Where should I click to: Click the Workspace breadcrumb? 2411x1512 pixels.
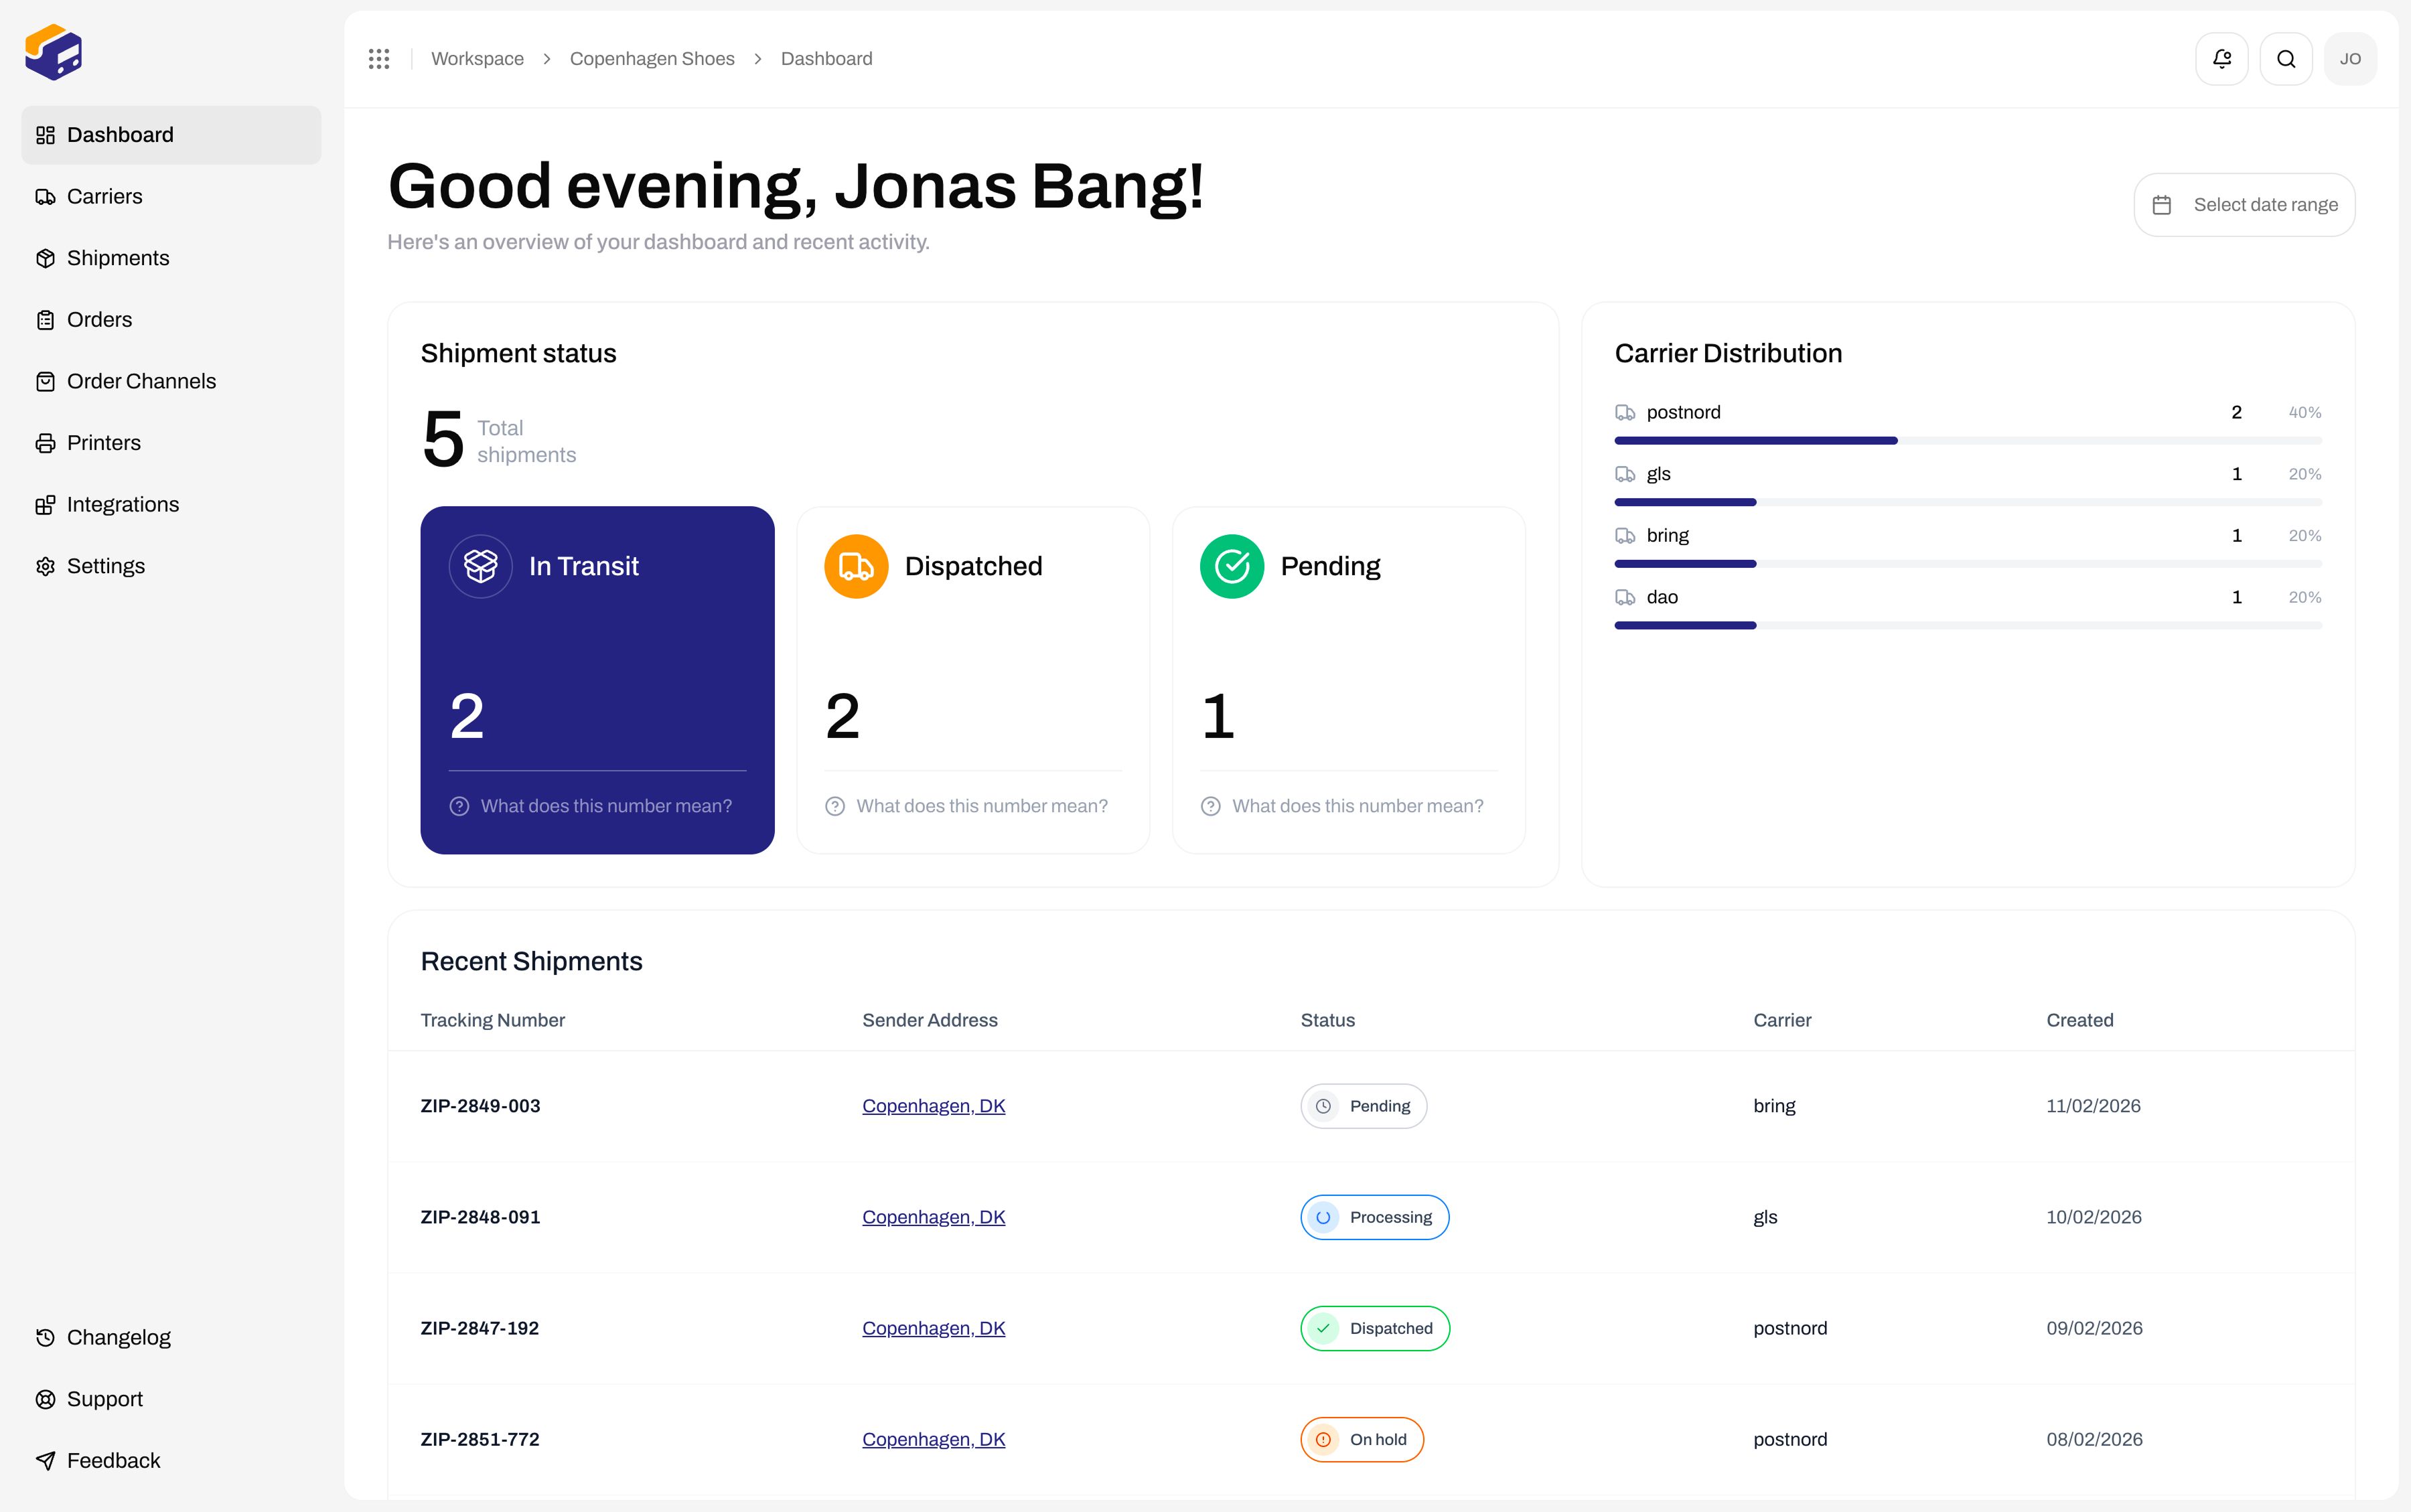click(x=477, y=59)
